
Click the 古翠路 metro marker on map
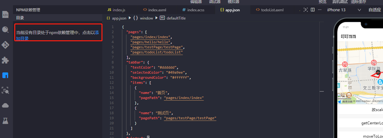(345, 64)
